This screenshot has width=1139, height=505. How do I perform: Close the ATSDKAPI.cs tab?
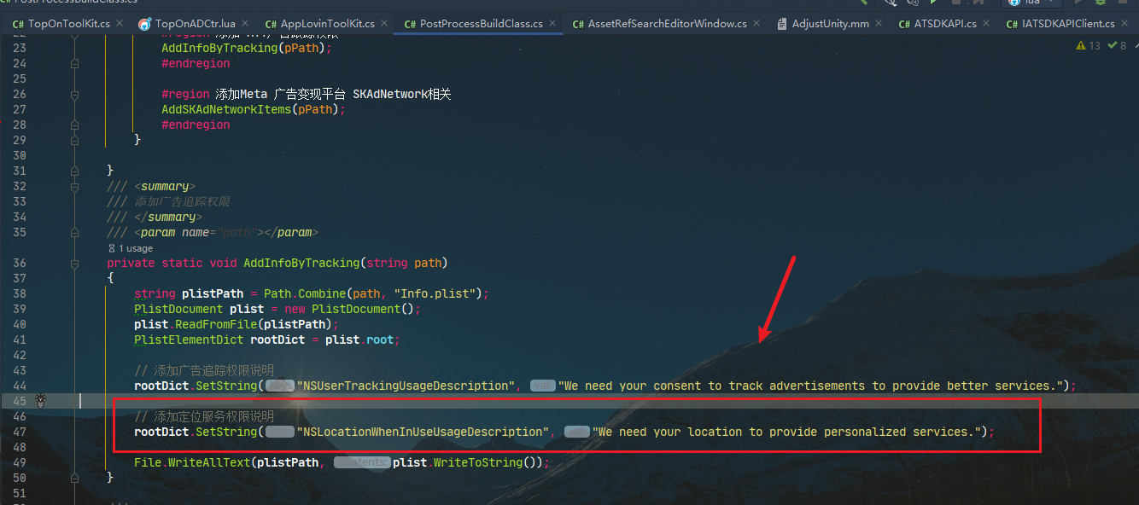pyautogui.click(x=985, y=24)
